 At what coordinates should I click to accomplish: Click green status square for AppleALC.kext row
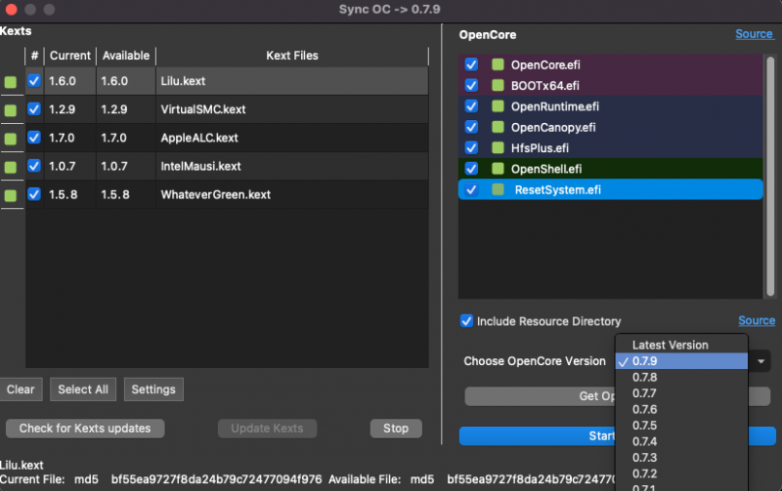coord(10,139)
